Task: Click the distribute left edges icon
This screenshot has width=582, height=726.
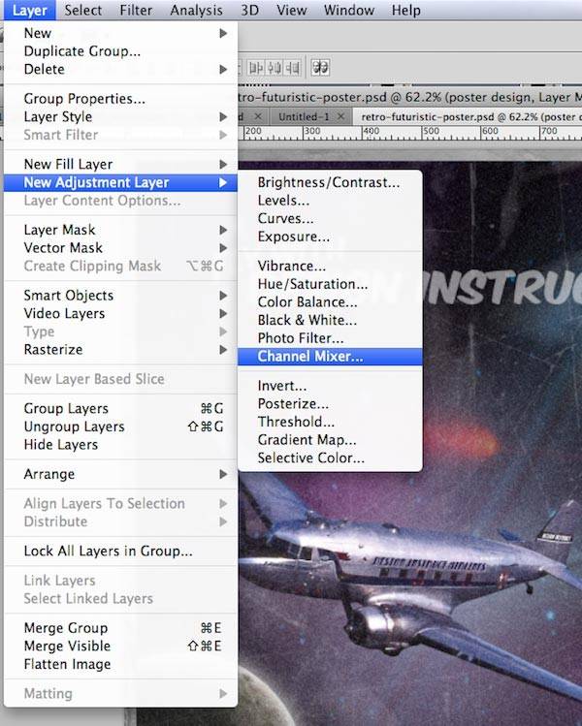Action: click(x=257, y=68)
